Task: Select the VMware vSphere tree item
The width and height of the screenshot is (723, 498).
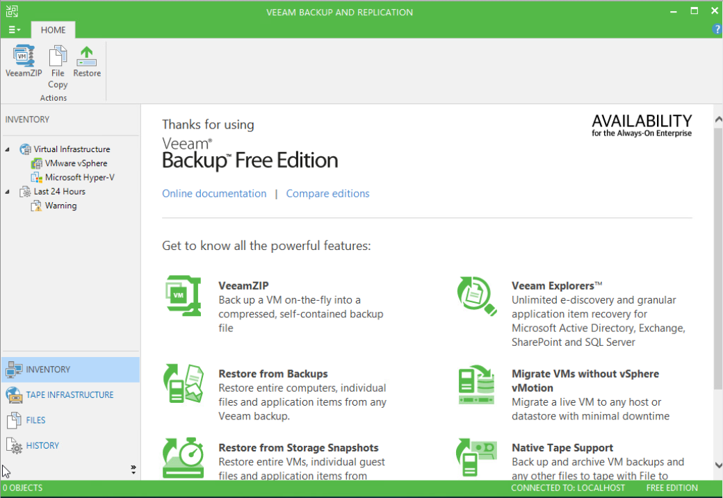Action: [x=76, y=163]
